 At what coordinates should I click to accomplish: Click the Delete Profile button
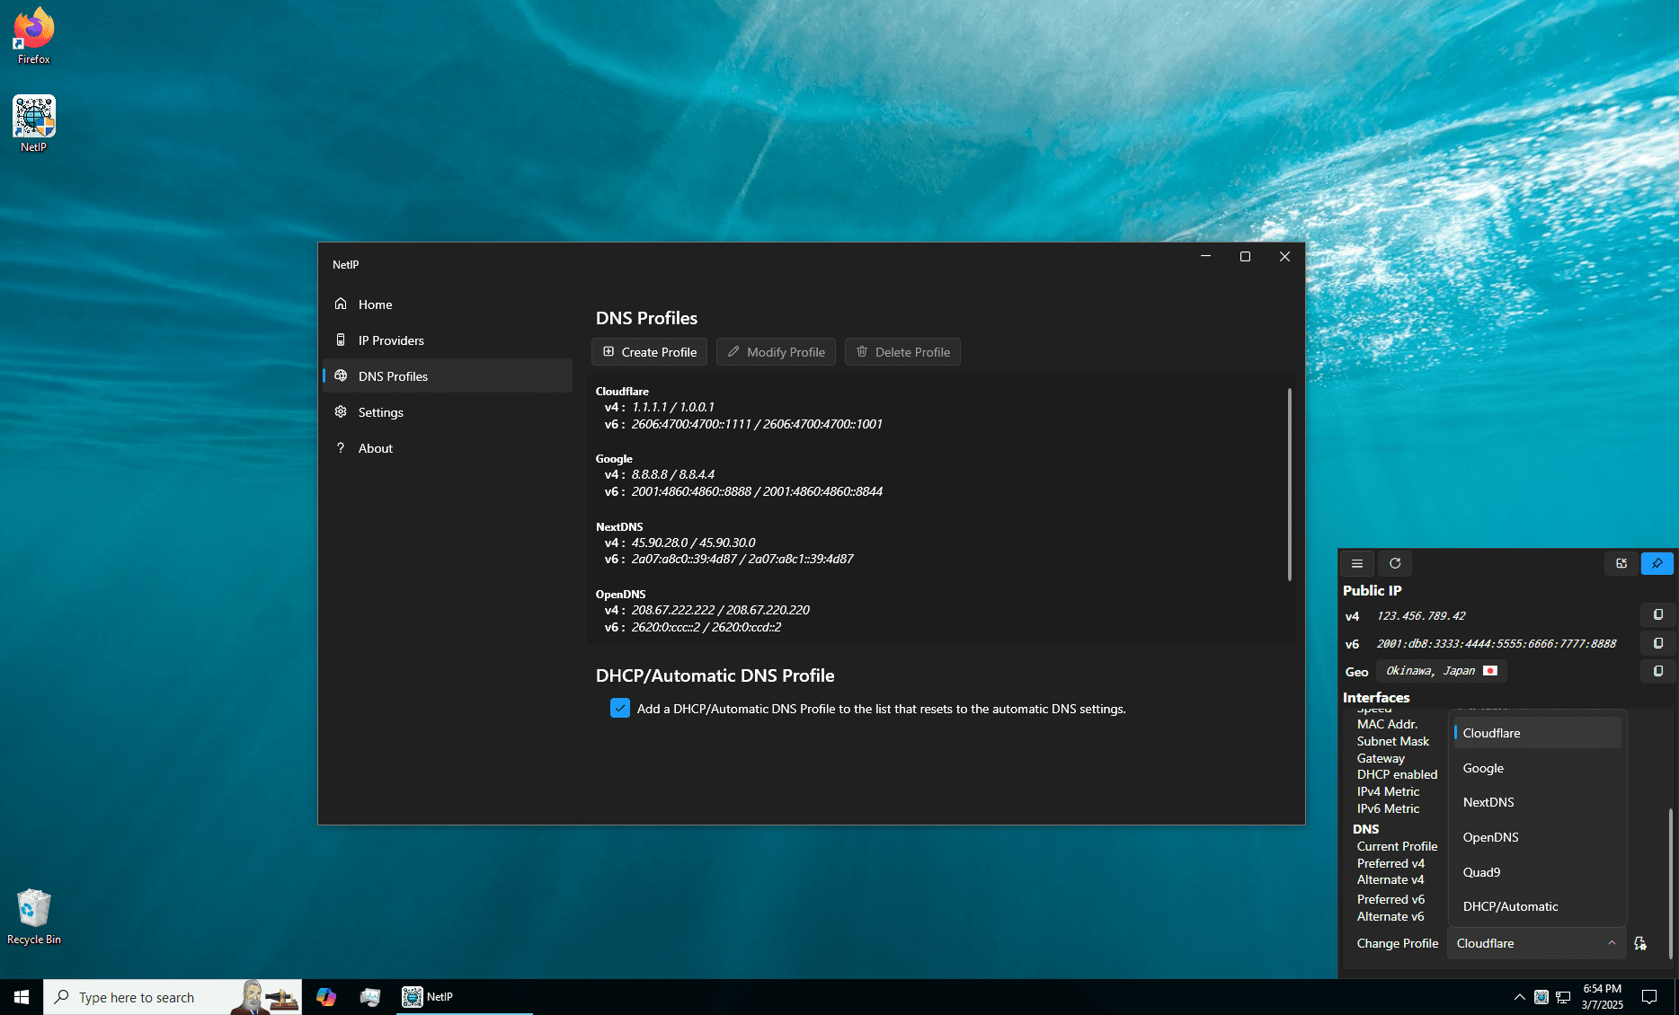click(902, 352)
